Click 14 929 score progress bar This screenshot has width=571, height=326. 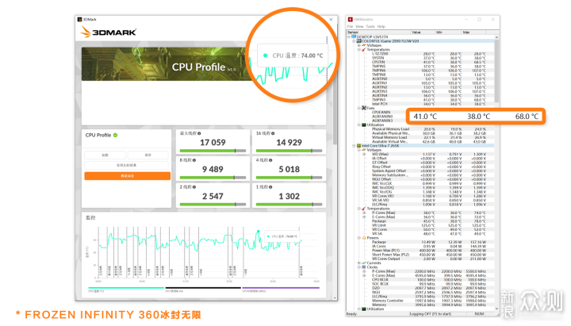pyautogui.click(x=289, y=151)
